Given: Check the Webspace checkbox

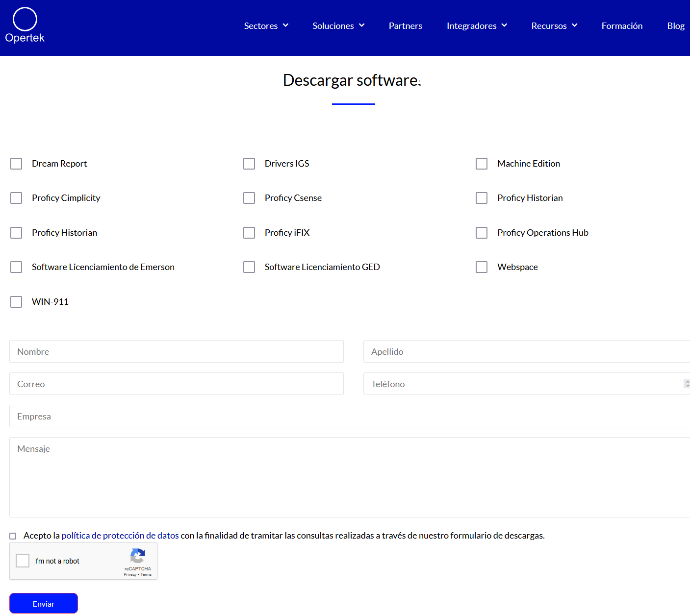Looking at the screenshot, I should point(482,267).
